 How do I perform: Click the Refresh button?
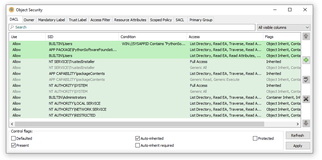[x=298, y=135]
